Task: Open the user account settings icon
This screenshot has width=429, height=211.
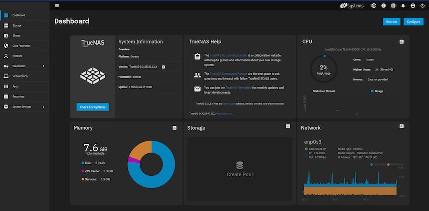Action: [x=412, y=6]
